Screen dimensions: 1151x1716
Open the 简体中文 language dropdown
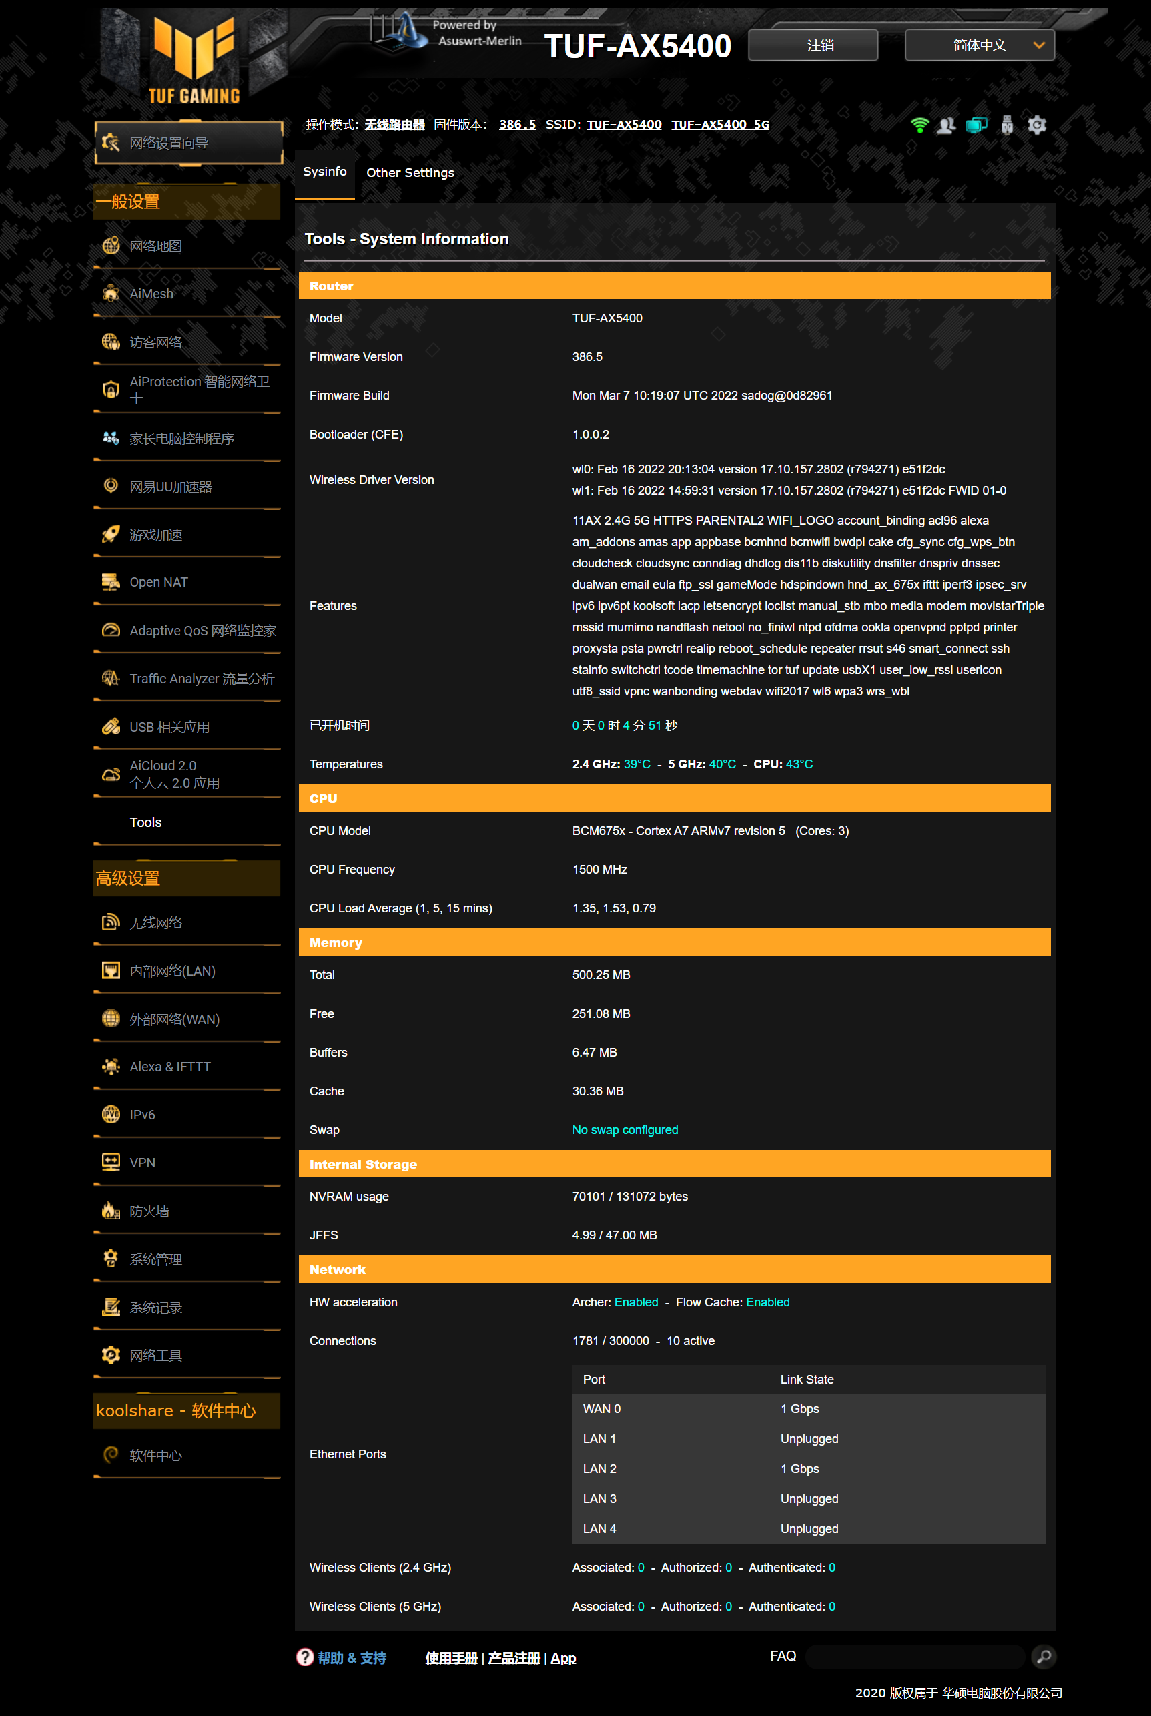click(x=980, y=45)
